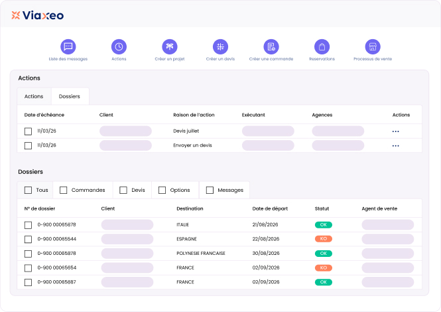This screenshot has width=441, height=312.
Task: Click the Date de départ column header
Action: 270,208
